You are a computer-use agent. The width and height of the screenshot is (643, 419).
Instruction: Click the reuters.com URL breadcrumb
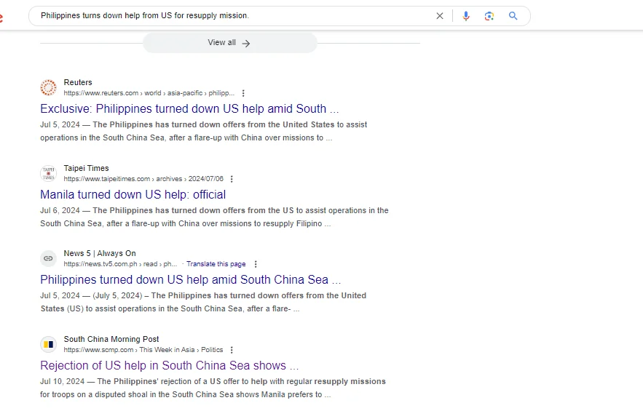click(149, 93)
